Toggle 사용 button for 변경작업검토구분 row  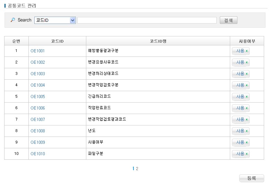[241, 85]
